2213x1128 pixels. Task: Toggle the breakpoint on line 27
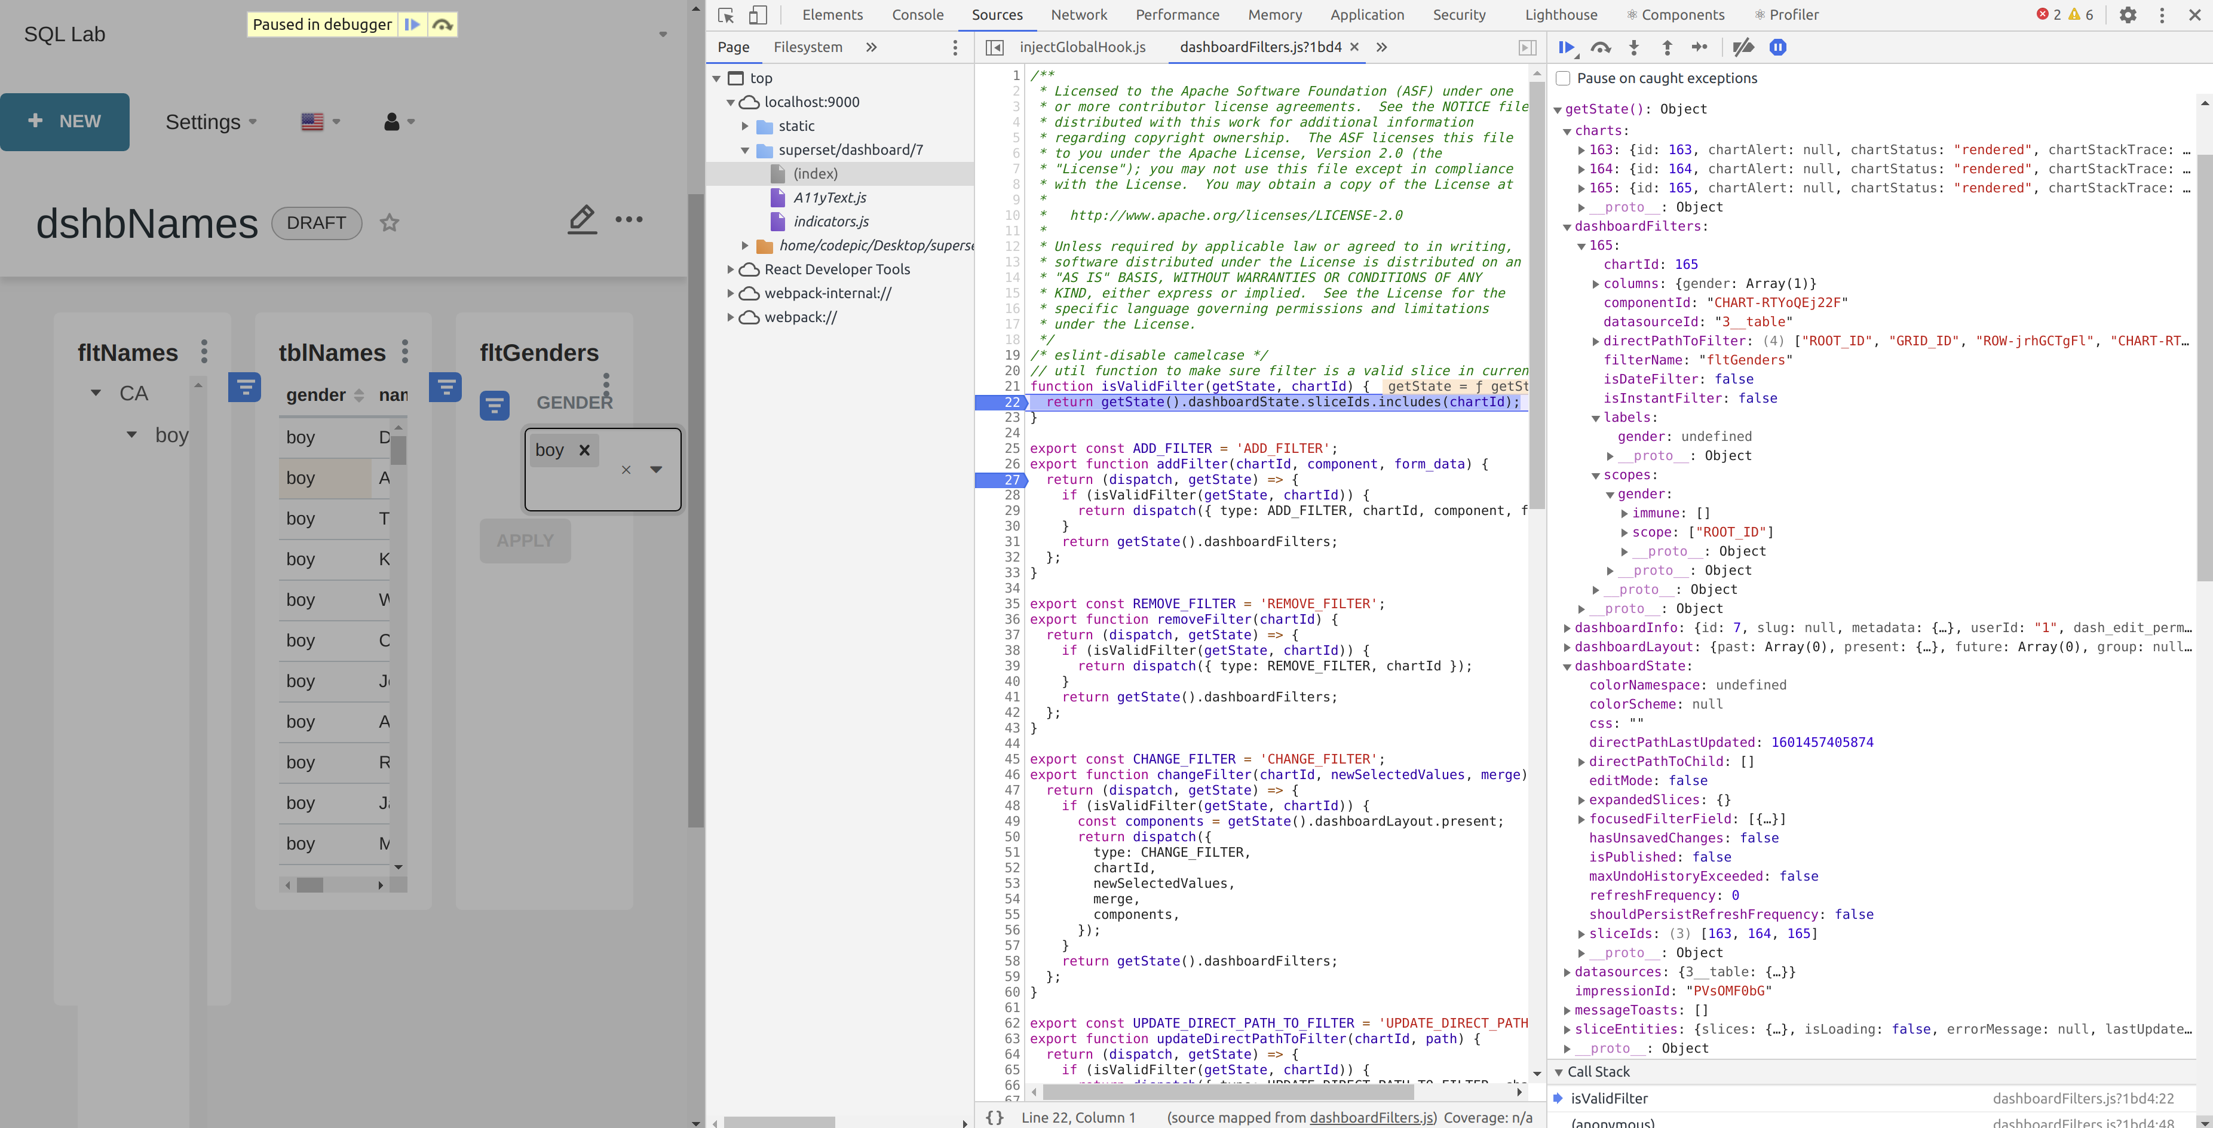click(1012, 479)
